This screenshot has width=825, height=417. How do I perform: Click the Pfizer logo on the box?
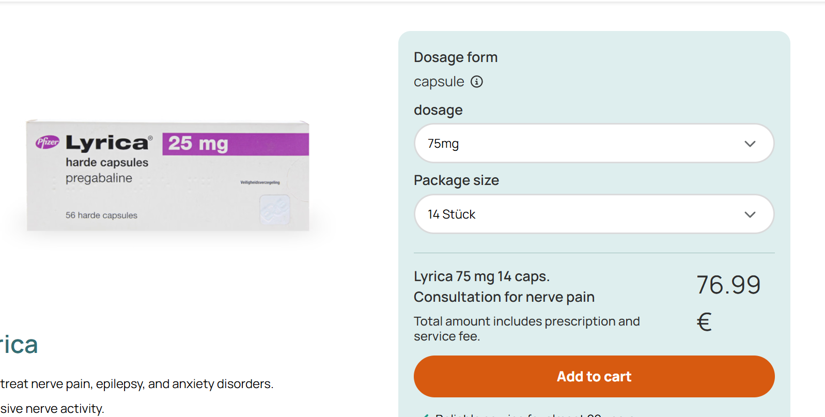coord(48,142)
